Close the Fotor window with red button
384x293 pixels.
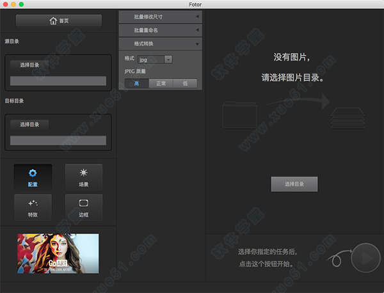tap(5, 4)
